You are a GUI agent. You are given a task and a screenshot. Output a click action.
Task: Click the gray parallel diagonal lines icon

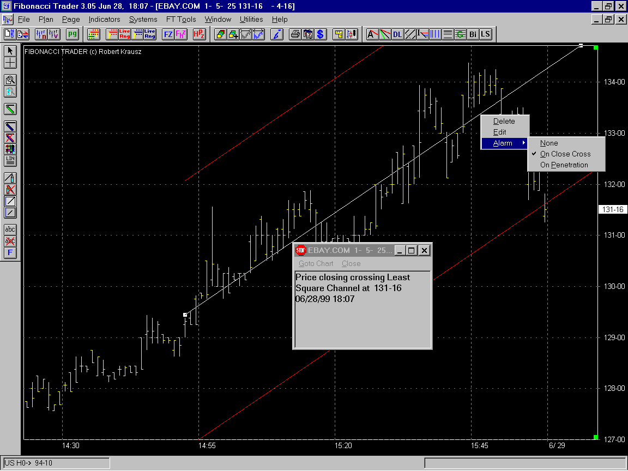410,34
